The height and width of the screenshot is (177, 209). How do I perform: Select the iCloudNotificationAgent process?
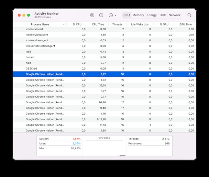104,46
